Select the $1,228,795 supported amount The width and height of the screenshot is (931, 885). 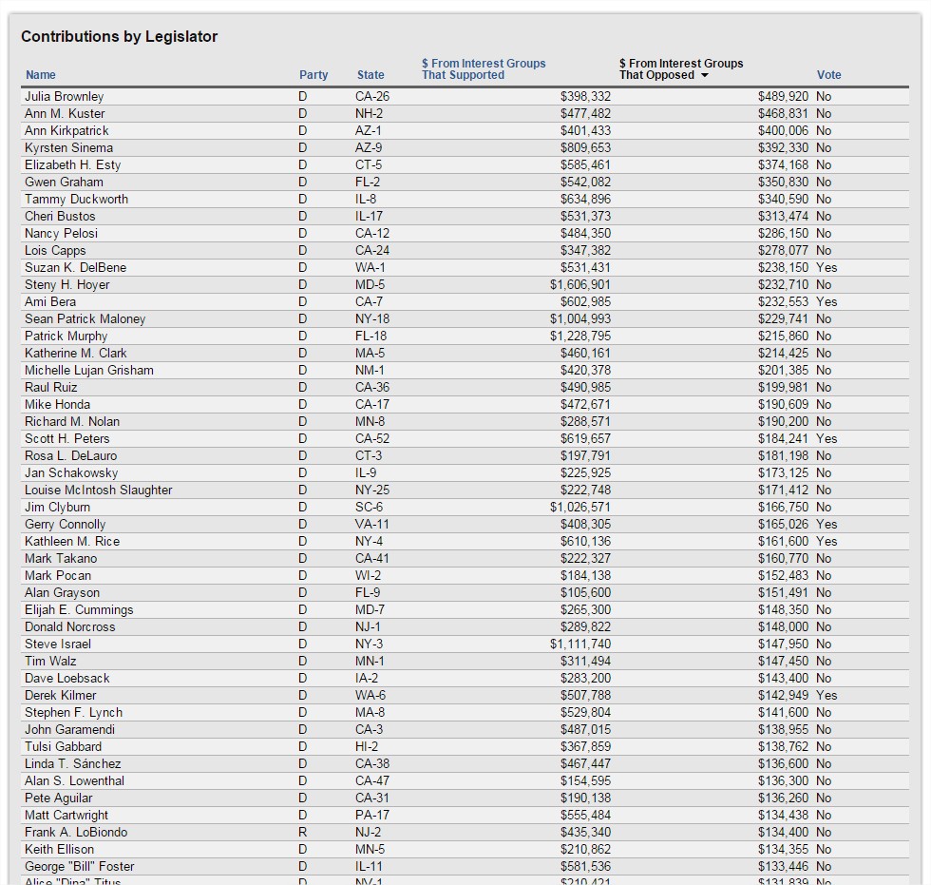(580, 337)
